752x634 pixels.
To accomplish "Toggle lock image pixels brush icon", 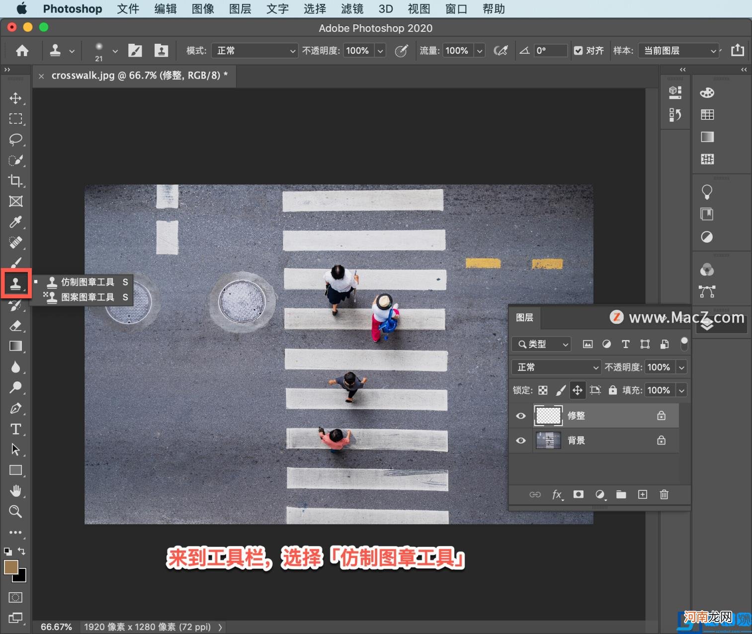I will click(x=561, y=390).
